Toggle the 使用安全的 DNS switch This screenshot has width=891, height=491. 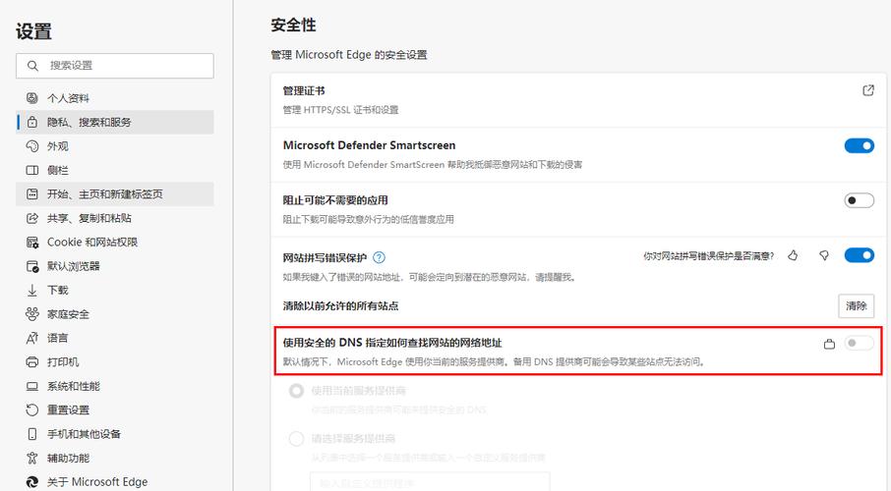click(x=860, y=343)
